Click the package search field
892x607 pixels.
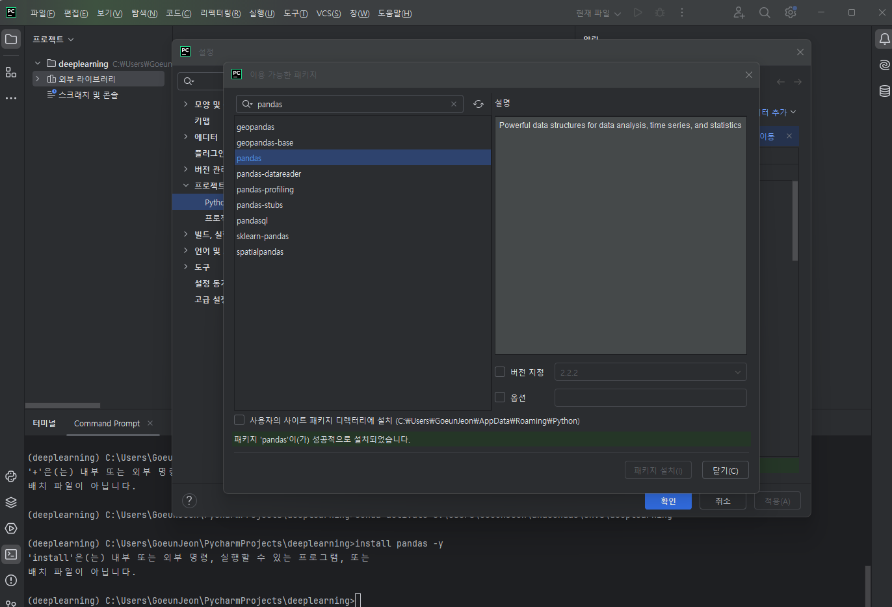(350, 104)
